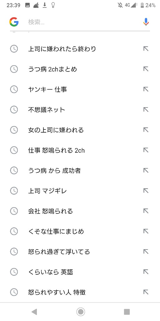Tap the Android home circle button

pyautogui.click(x=81, y=312)
